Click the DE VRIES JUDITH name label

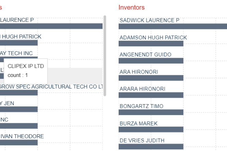pyautogui.click(x=142, y=140)
